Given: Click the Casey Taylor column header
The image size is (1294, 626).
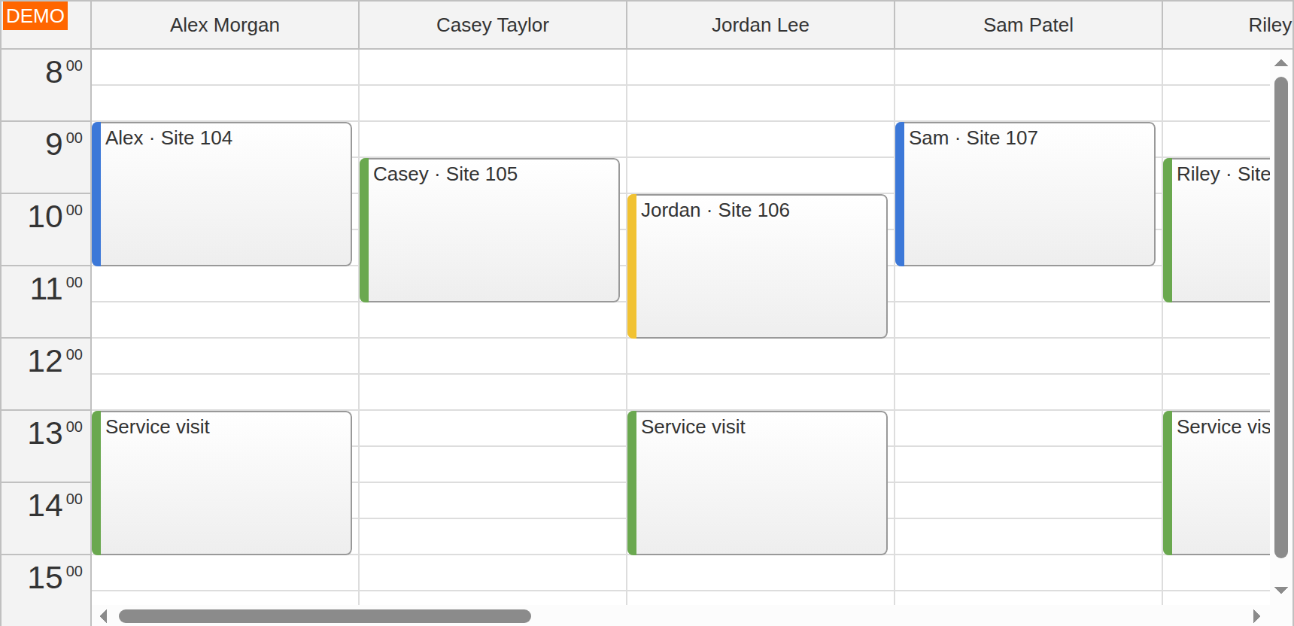Looking at the screenshot, I should coord(493,25).
